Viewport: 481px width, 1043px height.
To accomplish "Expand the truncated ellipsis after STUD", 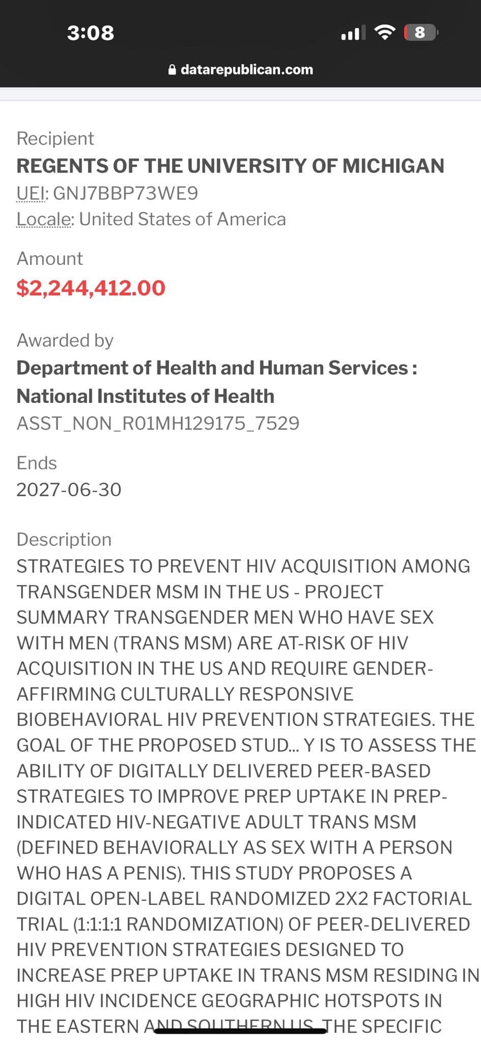I will coord(294,746).
